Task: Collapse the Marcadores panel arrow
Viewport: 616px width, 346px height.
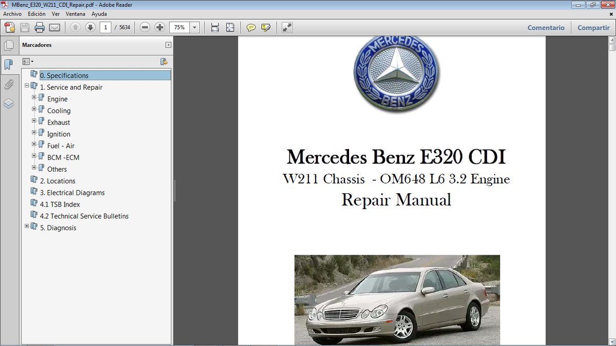Action: click(x=168, y=45)
